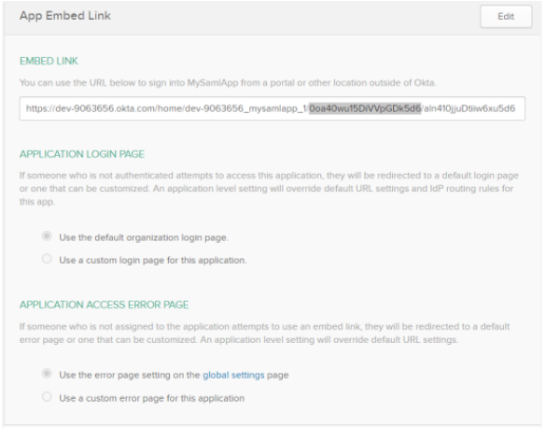Click the APPLICATION LOGIN PAGE section title
The height and width of the screenshot is (428, 546).
(82, 154)
